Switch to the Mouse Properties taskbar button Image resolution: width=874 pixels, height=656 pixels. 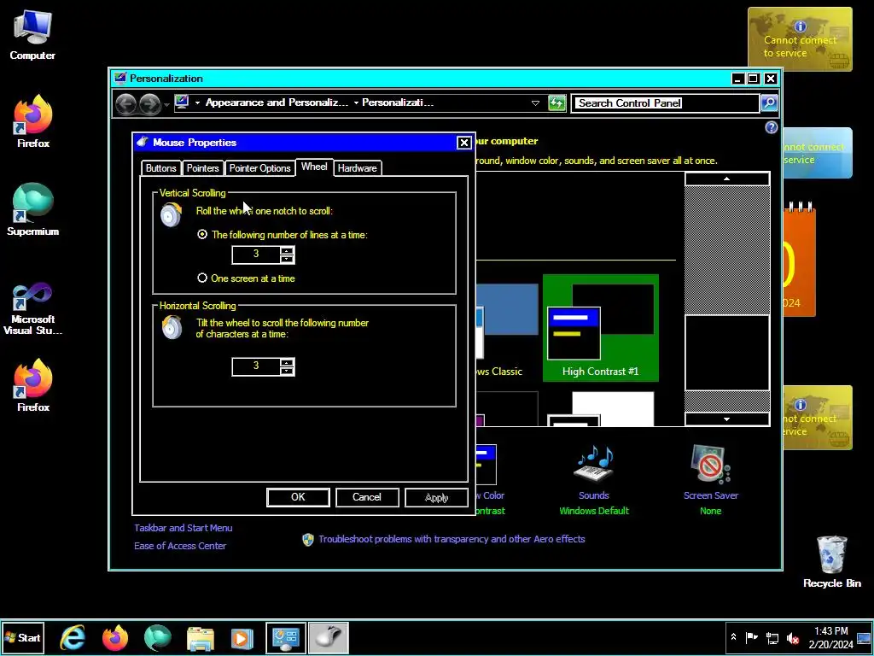329,637
